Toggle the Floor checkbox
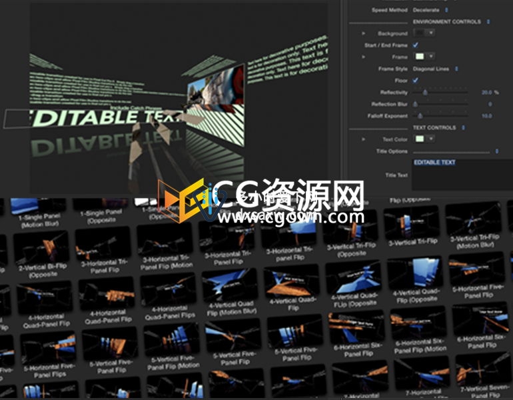This screenshot has width=513, height=400. (416, 80)
